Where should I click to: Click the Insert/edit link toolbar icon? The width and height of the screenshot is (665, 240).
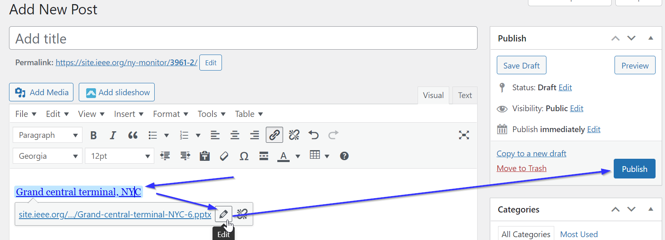click(x=274, y=135)
